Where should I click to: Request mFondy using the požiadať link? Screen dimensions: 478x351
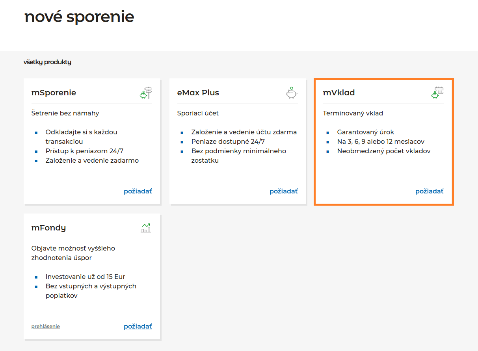point(138,327)
